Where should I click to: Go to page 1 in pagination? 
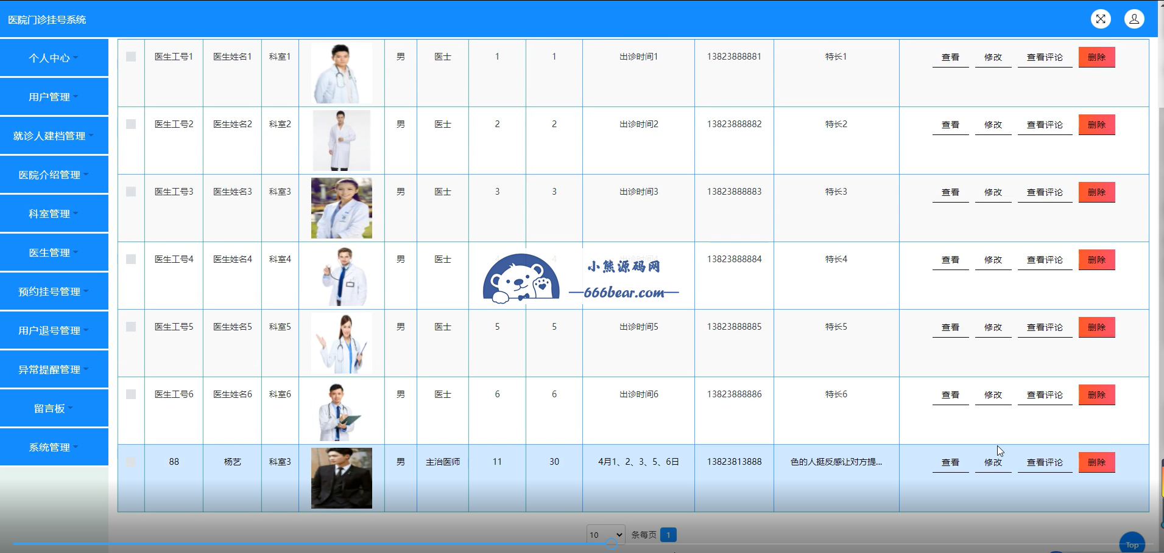pos(668,535)
